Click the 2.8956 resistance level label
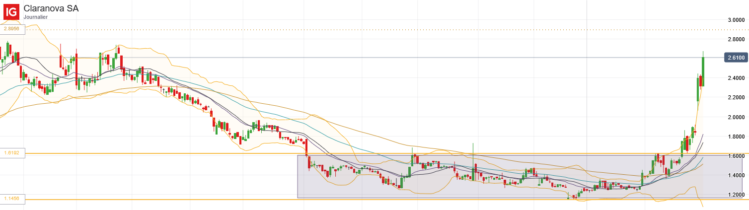The width and height of the screenshot is (749, 210). tap(11, 29)
